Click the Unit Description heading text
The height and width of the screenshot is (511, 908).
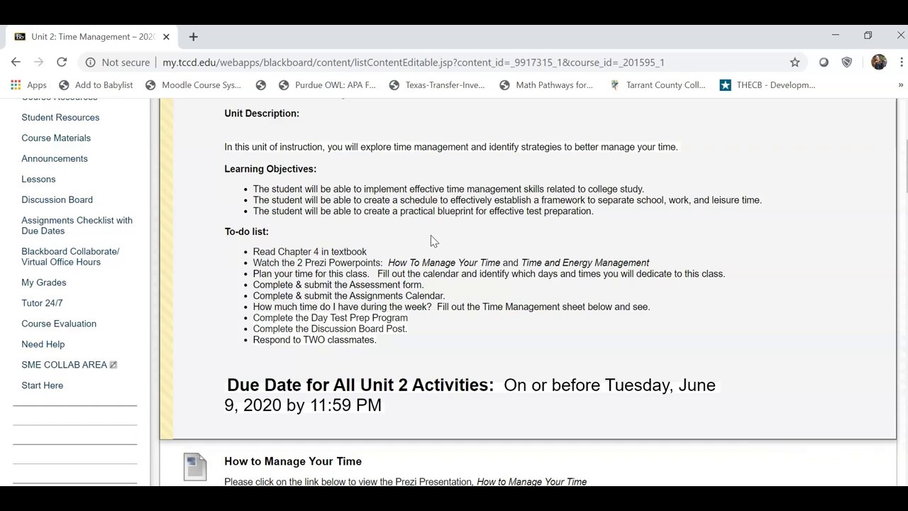click(x=262, y=114)
